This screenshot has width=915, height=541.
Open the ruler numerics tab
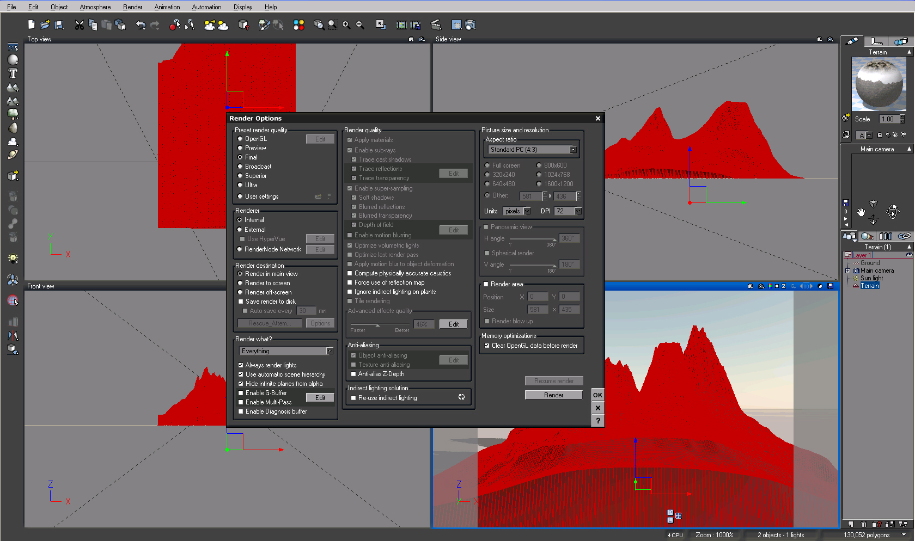click(876, 41)
